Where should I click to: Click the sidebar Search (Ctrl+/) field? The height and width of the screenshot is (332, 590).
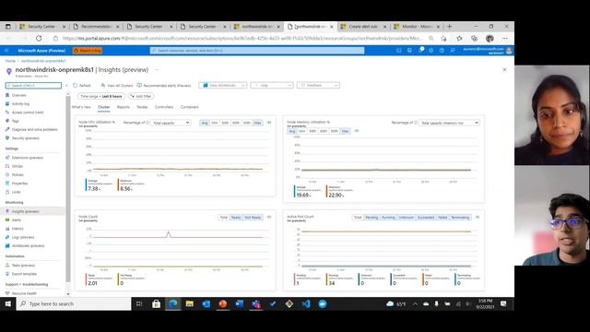[x=33, y=86]
